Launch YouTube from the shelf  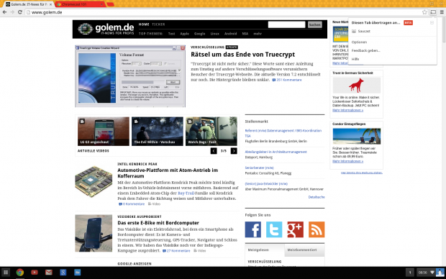[x=35, y=273]
